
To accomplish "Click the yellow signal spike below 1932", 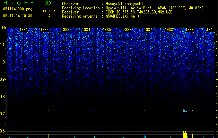I will point(49,136).
